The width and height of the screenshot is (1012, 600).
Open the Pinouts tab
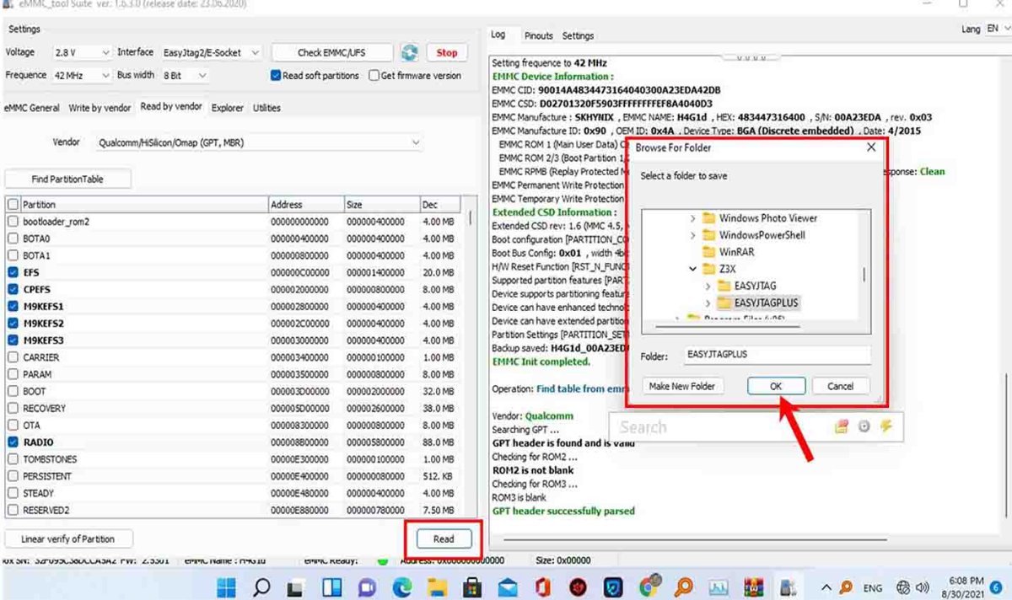click(538, 35)
